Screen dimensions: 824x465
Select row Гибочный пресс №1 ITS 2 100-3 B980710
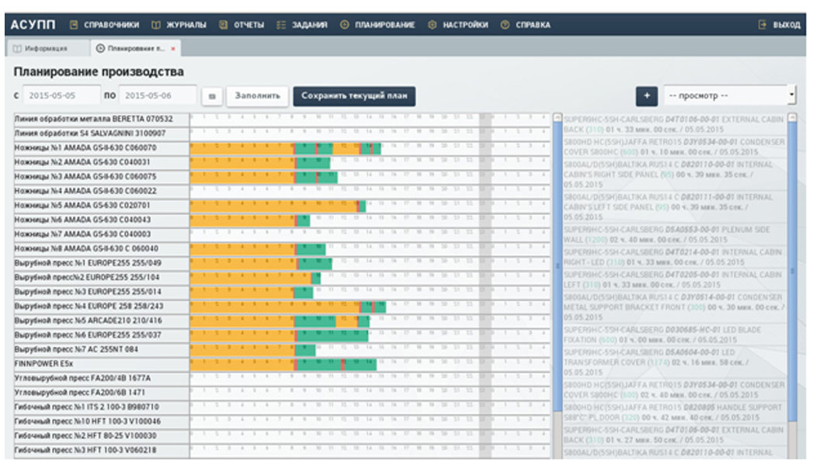[101, 408]
